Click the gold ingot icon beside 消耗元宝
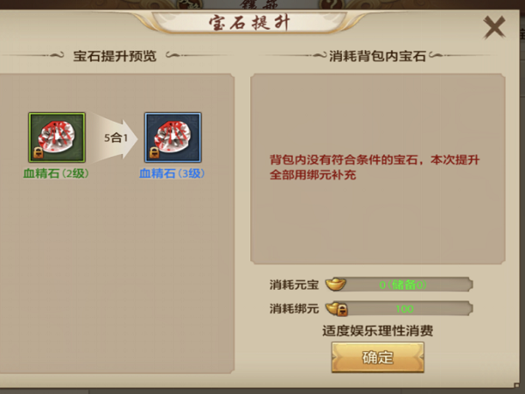The height and width of the screenshot is (394, 525). (x=335, y=285)
